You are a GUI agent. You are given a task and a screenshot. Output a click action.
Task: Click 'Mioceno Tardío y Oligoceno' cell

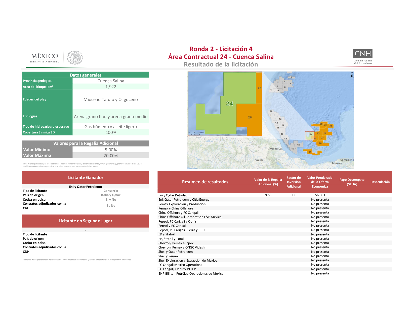tap(111, 99)
